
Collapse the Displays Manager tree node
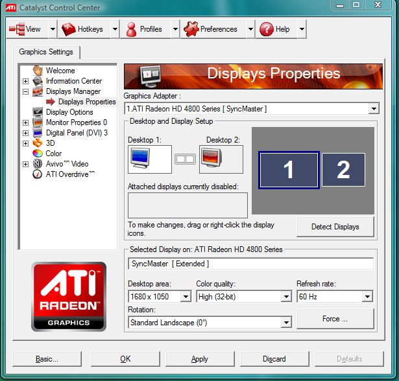tap(25, 91)
